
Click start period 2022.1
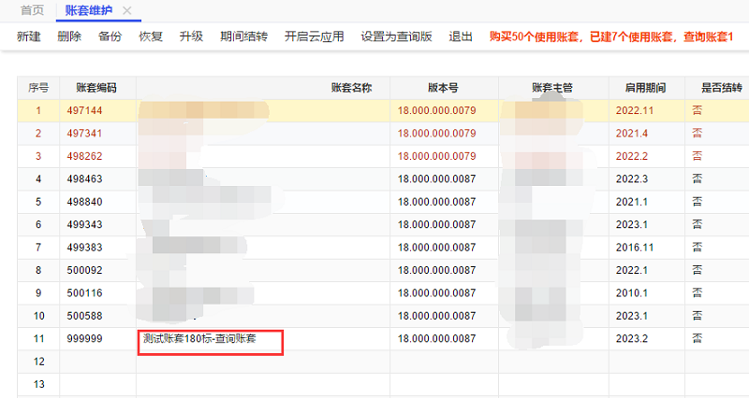coord(631,270)
